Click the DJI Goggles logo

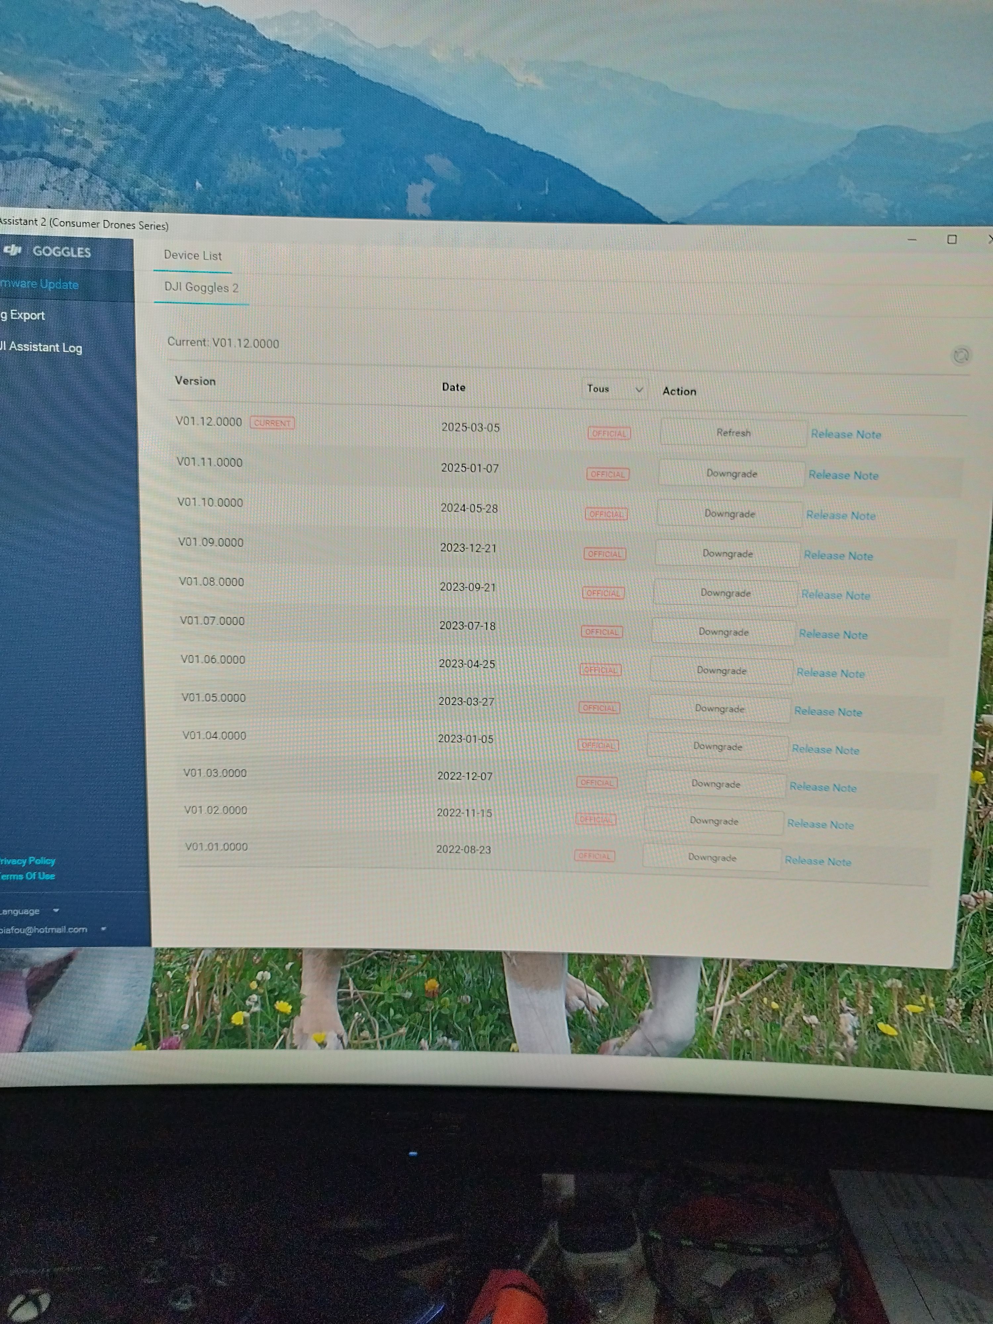[x=48, y=251]
